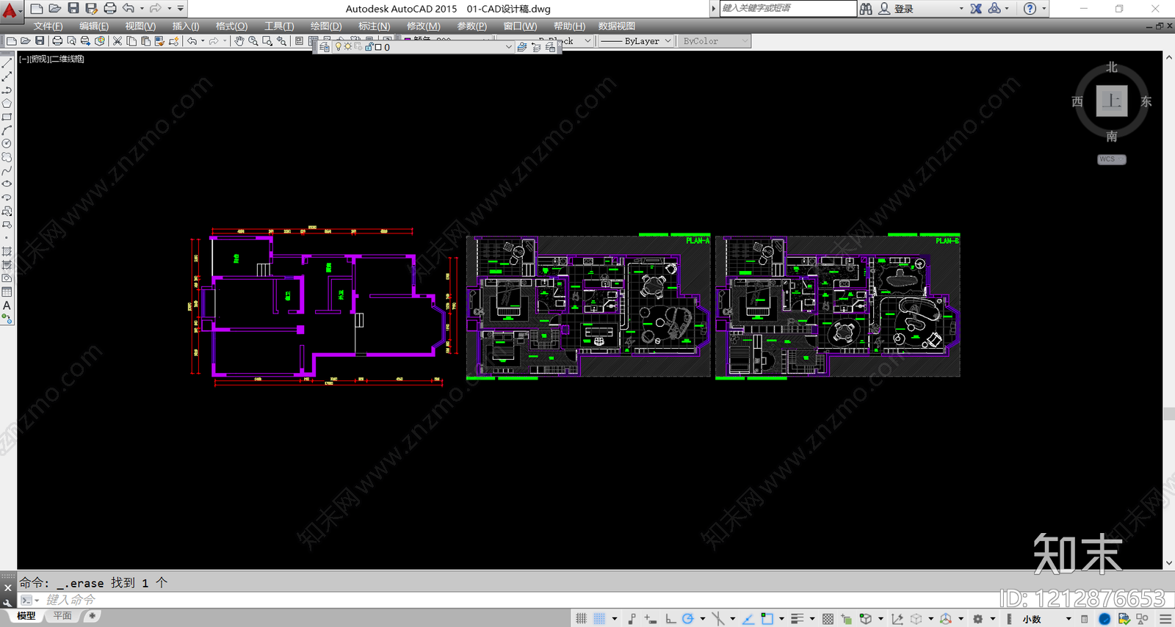This screenshot has height=627, width=1175.
Task: Open the Autodesk Exchange X icon
Action: click(x=976, y=8)
